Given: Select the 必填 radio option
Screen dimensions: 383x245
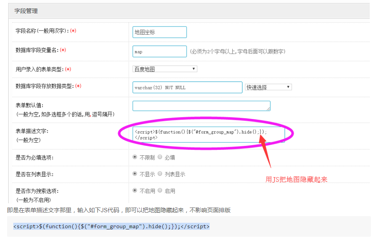Looking at the screenshot, I should click(x=160, y=157).
